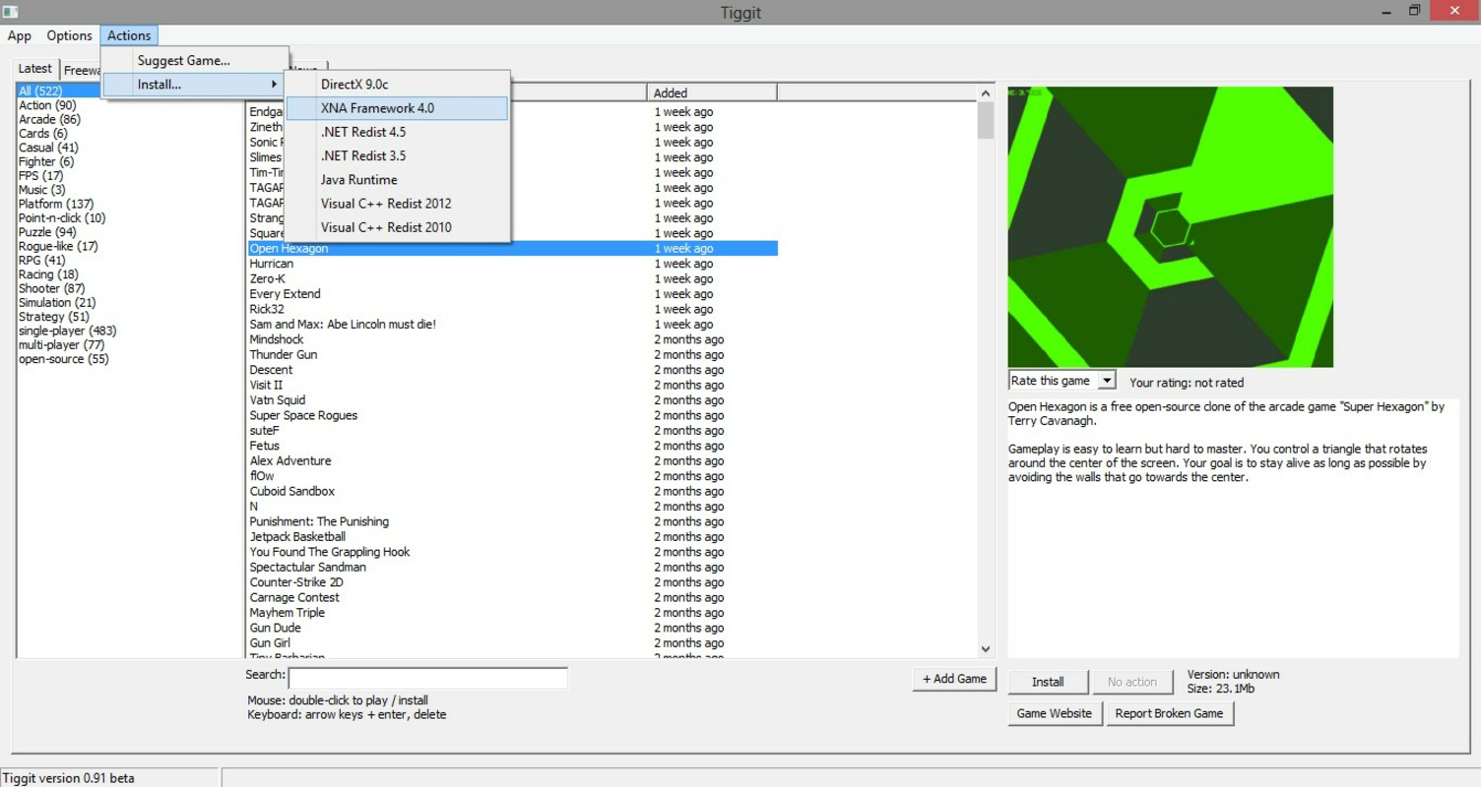Focus the Search input field
Viewport: 1481px width, 787px height.
(x=427, y=678)
